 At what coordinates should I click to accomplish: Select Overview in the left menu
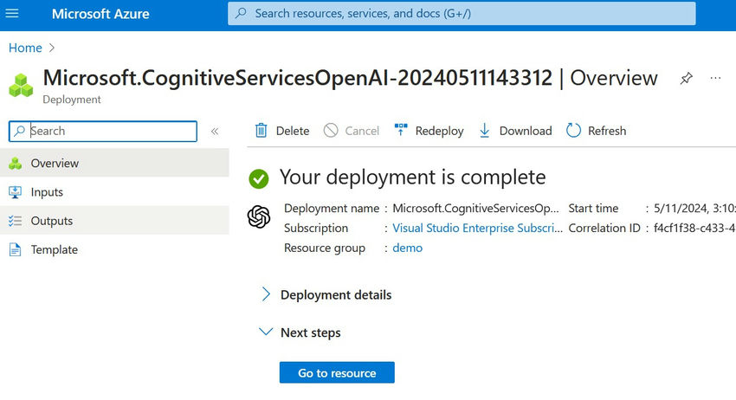(x=55, y=163)
